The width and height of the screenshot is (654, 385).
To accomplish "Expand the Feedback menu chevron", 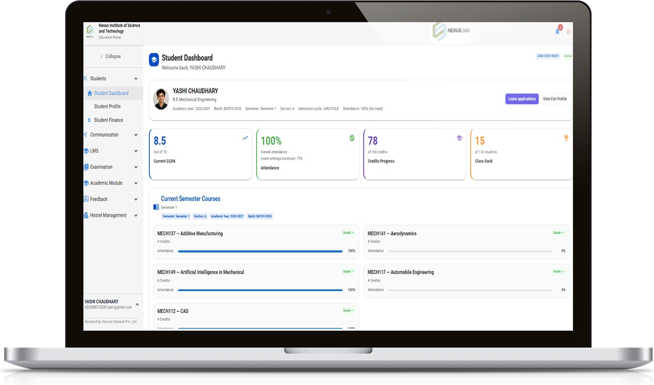I will (136, 199).
